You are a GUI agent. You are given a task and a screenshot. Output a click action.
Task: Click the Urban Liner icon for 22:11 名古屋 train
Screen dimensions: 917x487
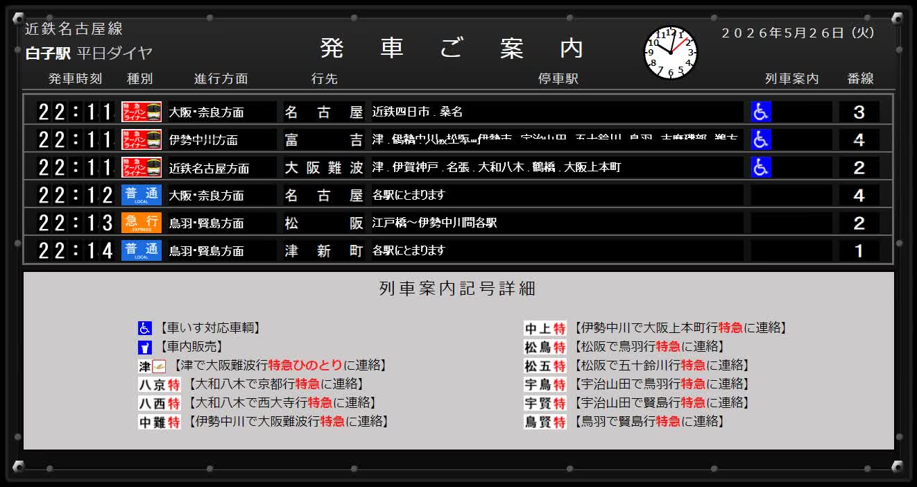tap(142, 112)
